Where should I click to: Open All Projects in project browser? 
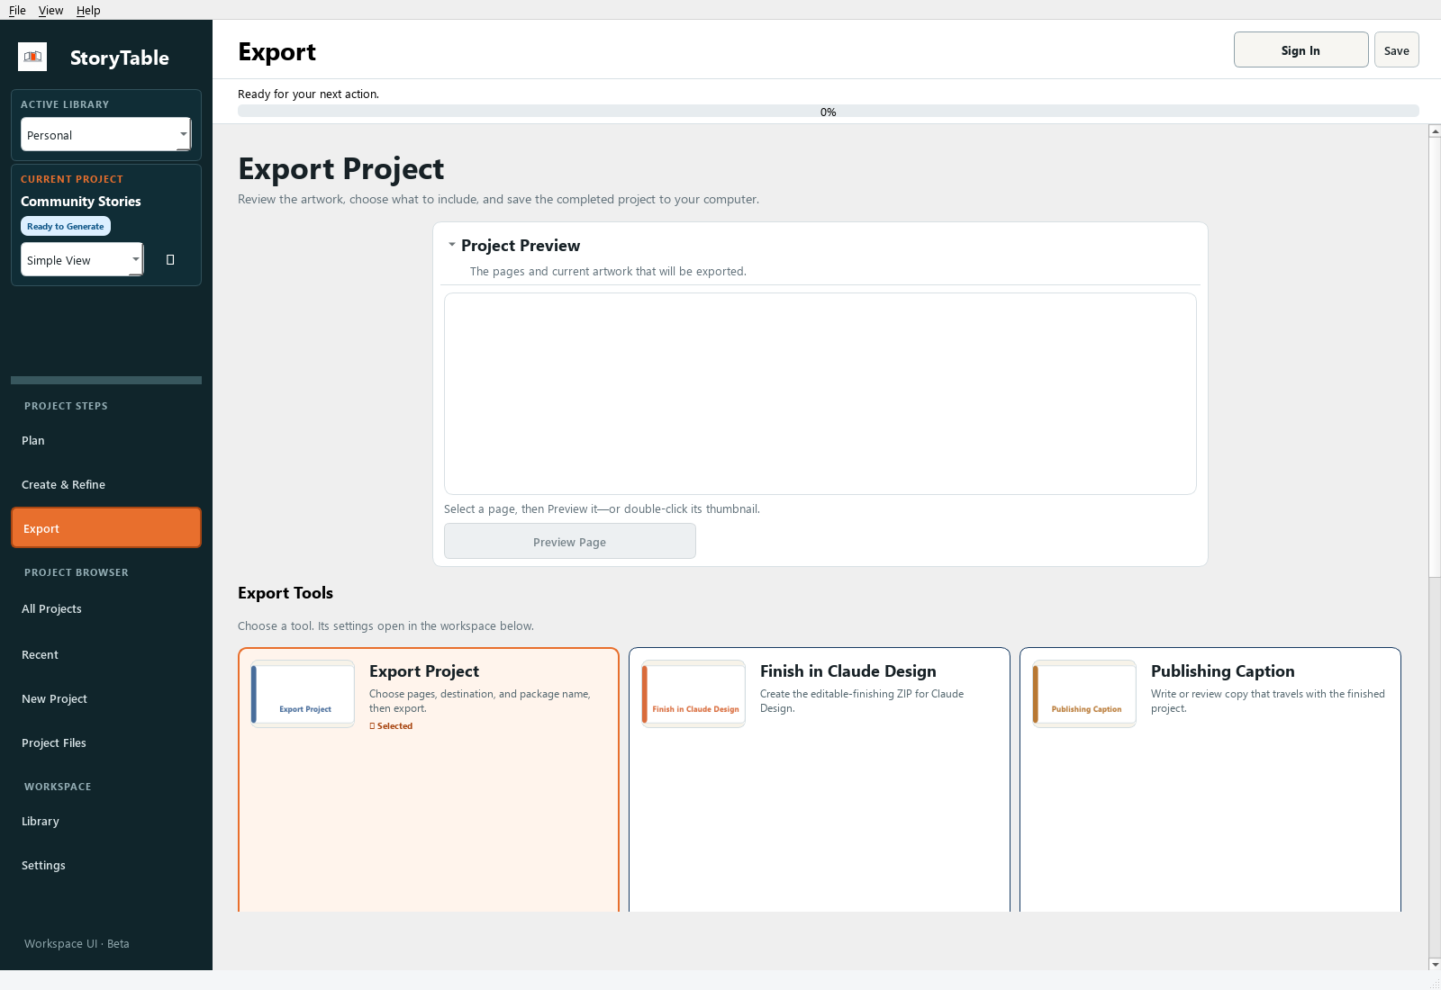click(x=106, y=608)
